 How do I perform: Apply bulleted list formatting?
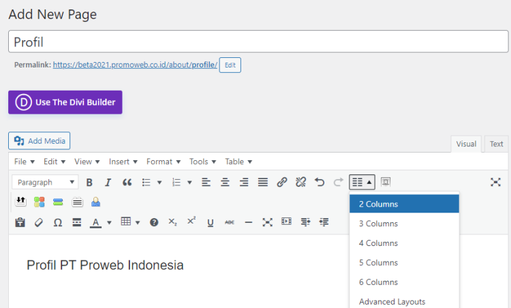point(146,182)
